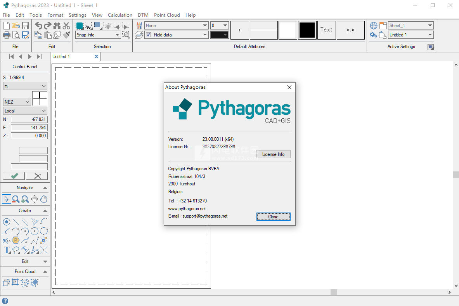Screen dimensions: 459x306
Task: Select the Pan hand tool
Action: (44, 199)
